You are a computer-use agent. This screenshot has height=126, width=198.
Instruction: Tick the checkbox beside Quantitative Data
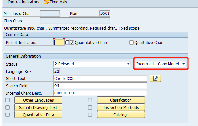click(8, 115)
